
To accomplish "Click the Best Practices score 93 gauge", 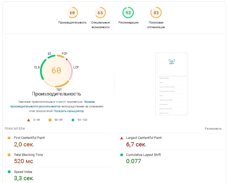I will pyautogui.click(x=128, y=13).
